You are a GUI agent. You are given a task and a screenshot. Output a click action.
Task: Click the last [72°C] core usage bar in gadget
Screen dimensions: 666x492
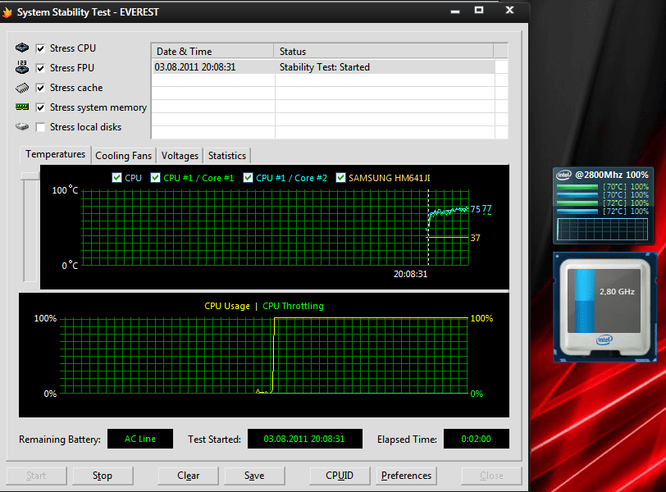click(577, 211)
